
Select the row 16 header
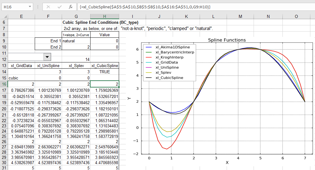[x=4, y=84]
